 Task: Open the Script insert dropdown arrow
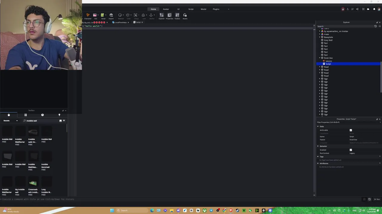point(106,15)
